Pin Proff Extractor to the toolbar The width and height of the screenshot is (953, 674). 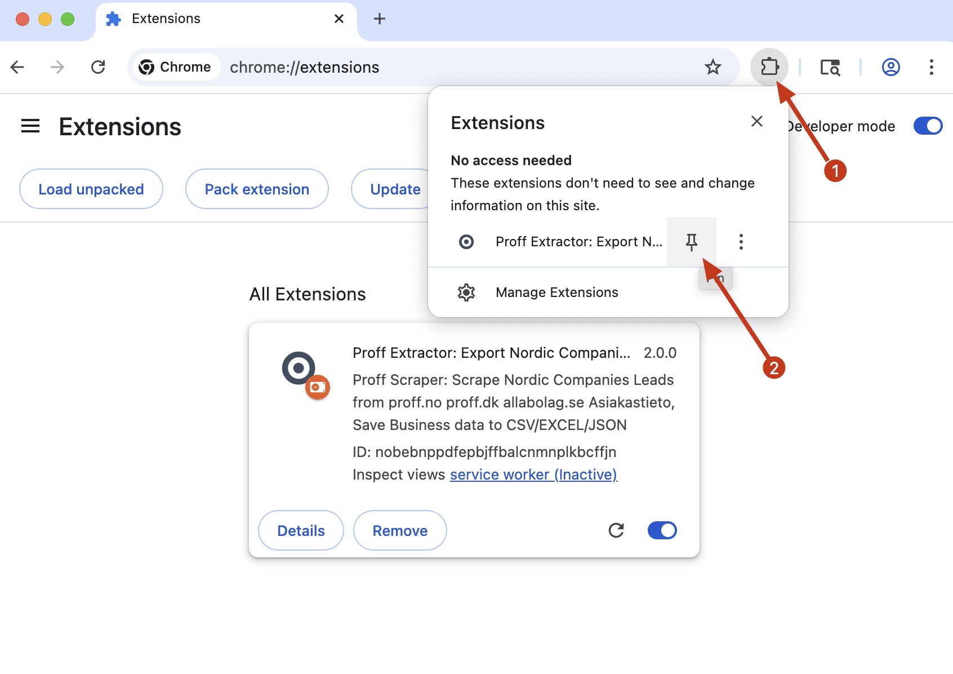pyautogui.click(x=692, y=241)
